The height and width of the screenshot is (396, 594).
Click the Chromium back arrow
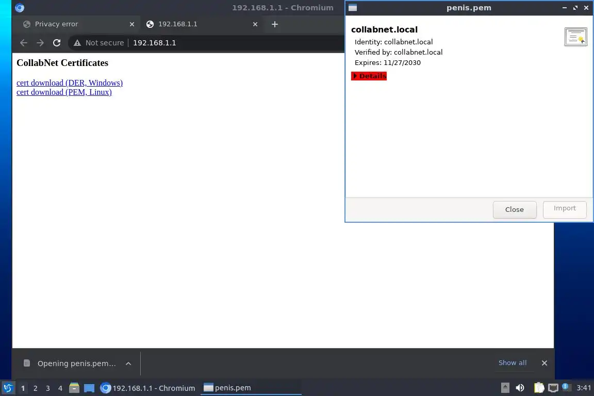pos(24,43)
